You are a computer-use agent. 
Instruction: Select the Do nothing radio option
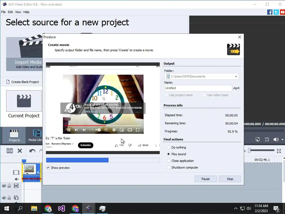[168, 147]
